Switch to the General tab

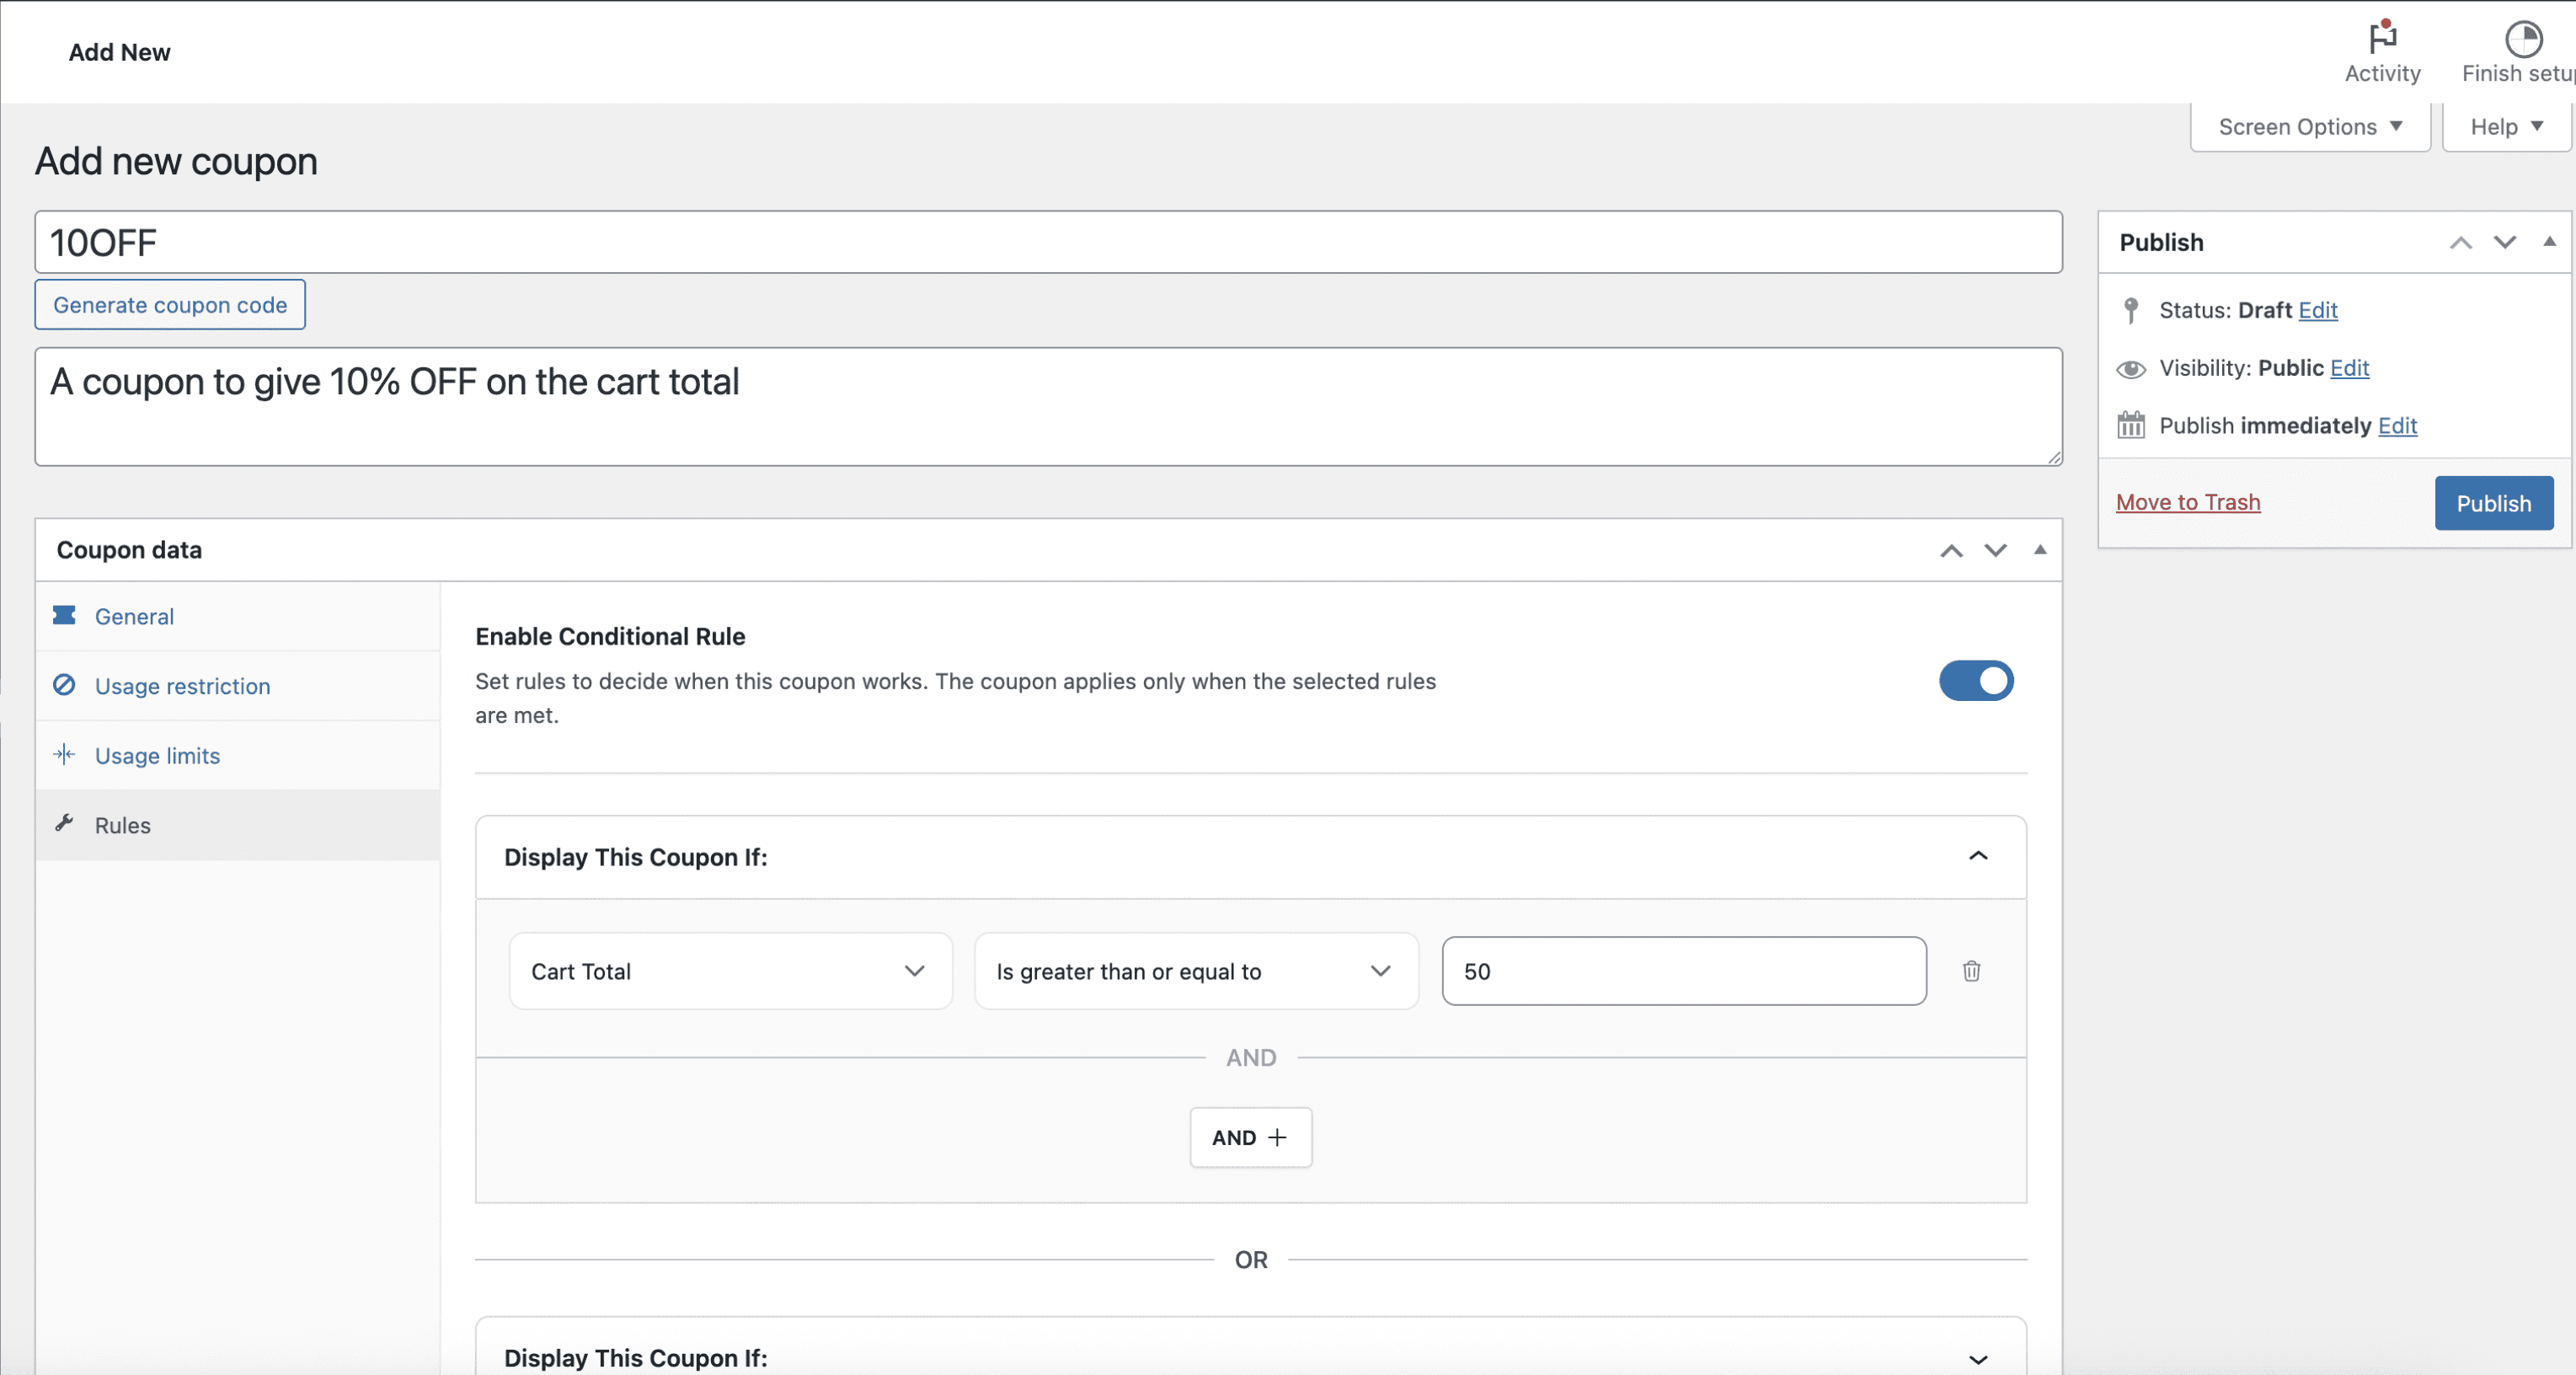134,617
